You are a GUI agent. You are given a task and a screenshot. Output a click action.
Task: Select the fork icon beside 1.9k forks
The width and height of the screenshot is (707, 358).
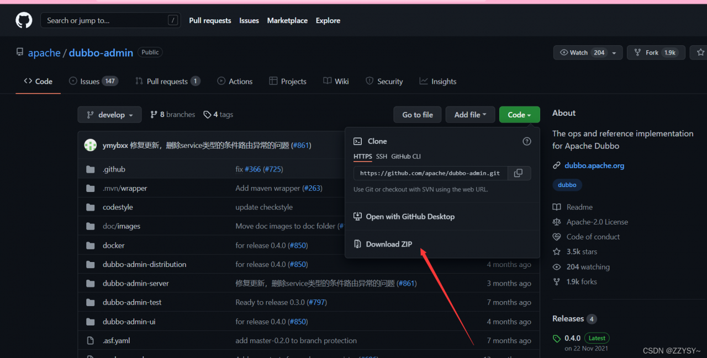click(557, 282)
